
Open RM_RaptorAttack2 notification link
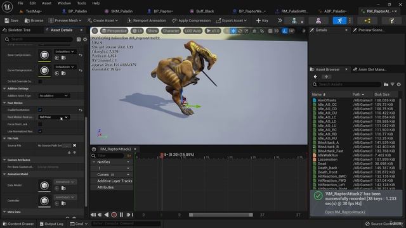(x=345, y=212)
